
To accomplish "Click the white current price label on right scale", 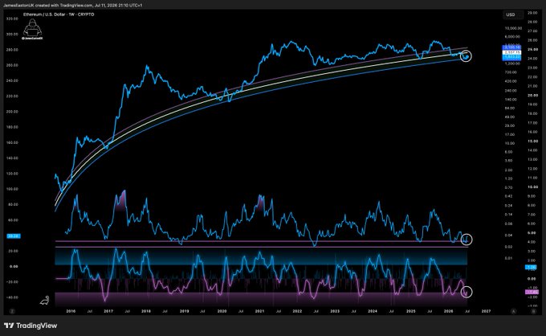I will (x=512, y=52).
